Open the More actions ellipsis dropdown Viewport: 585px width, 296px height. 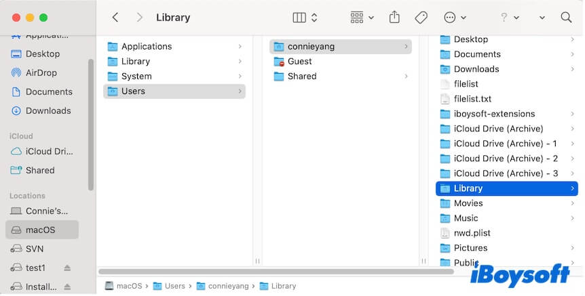(454, 18)
